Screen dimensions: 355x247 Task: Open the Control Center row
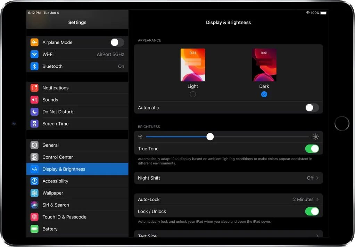click(x=77, y=157)
